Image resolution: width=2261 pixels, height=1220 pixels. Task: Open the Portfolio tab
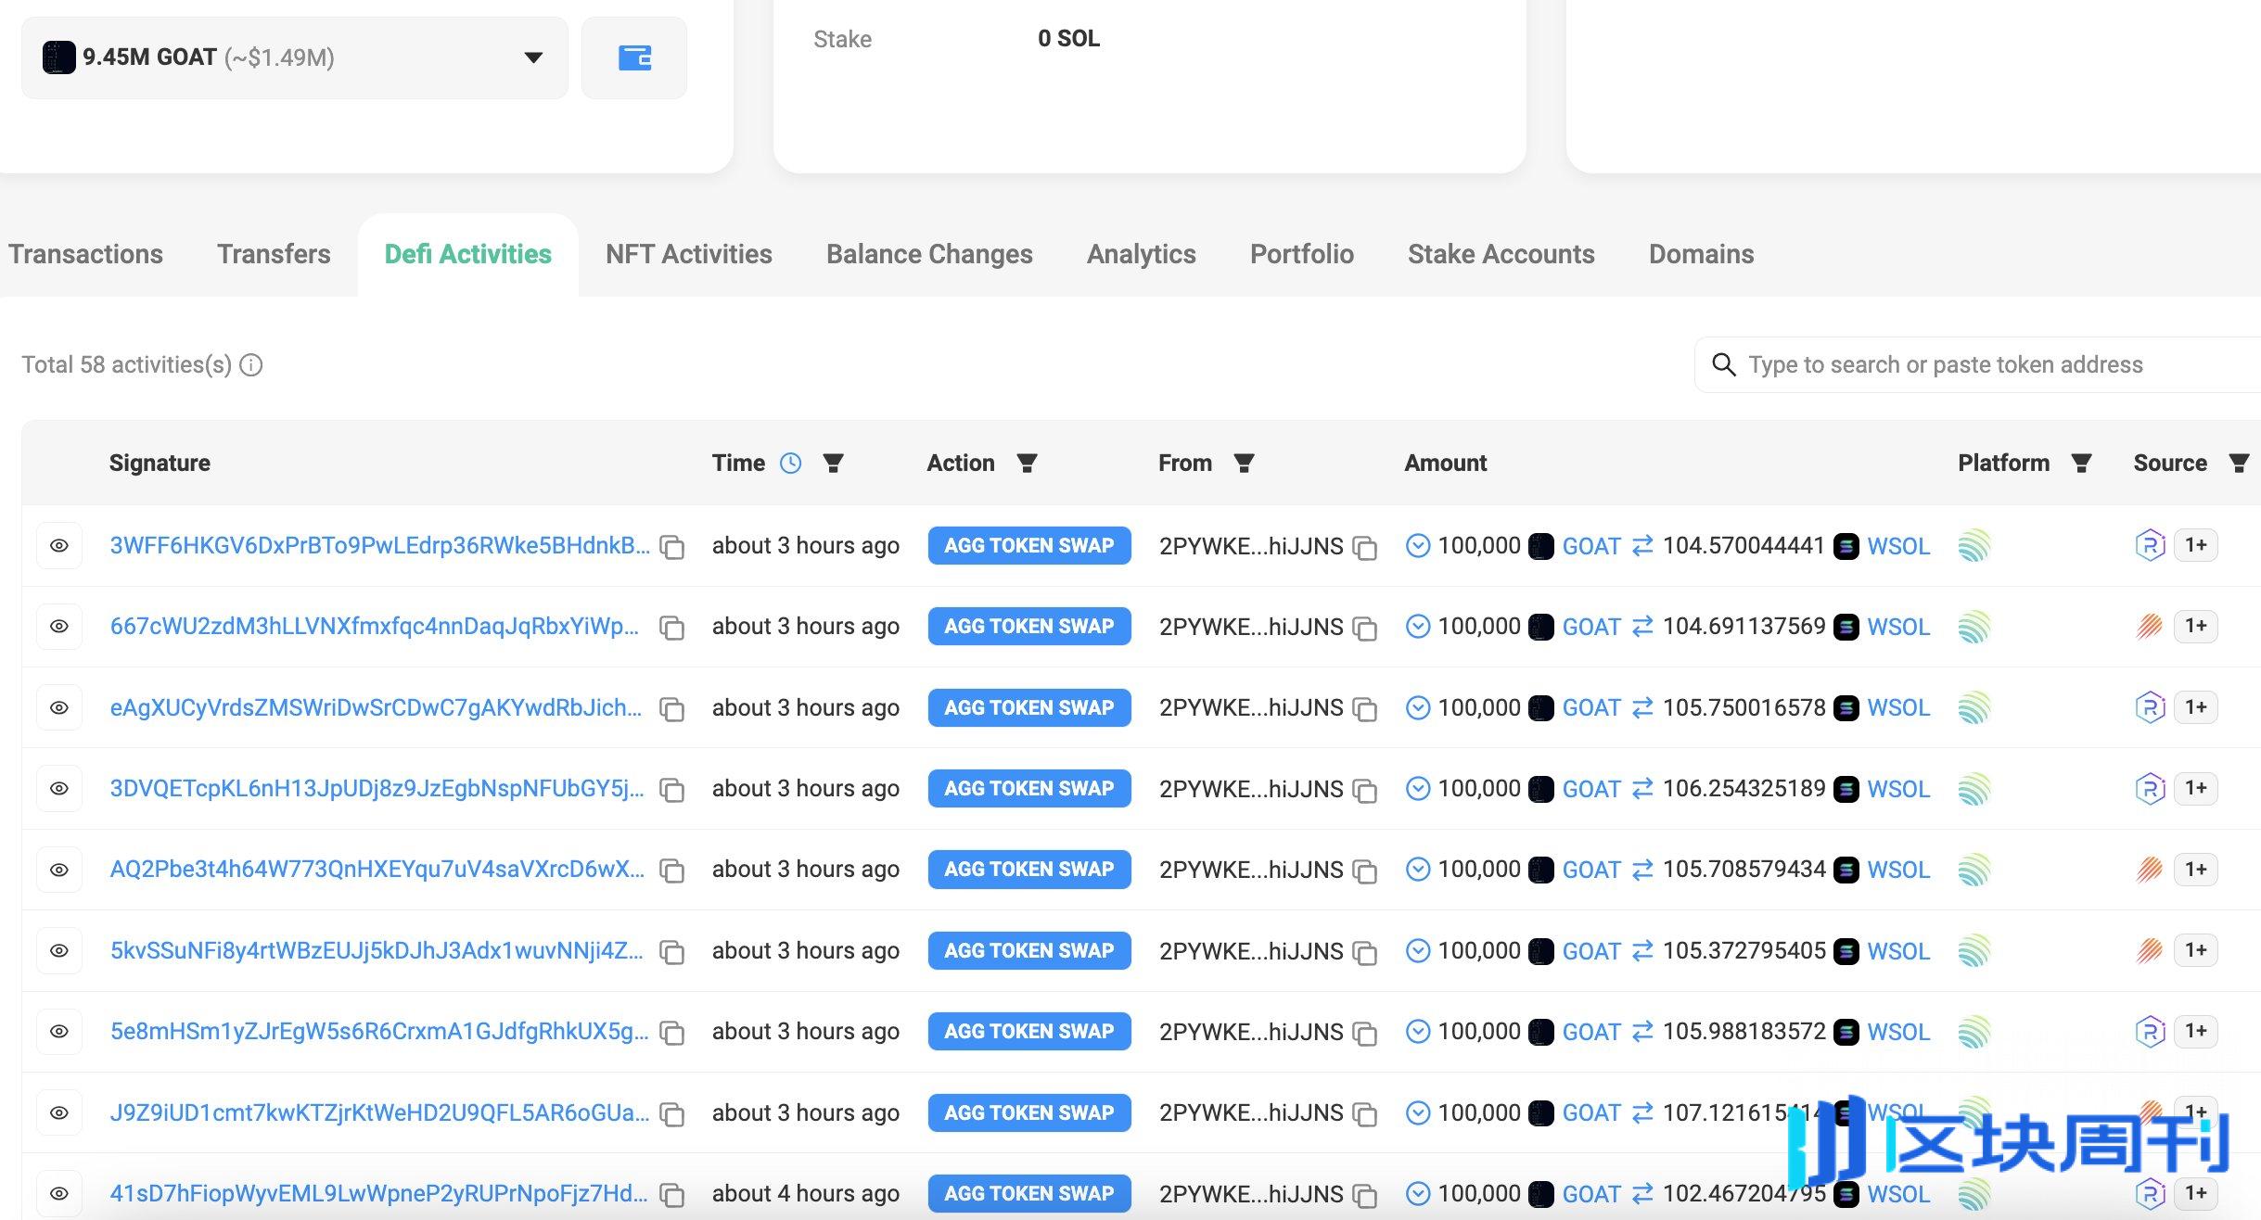pyautogui.click(x=1302, y=254)
